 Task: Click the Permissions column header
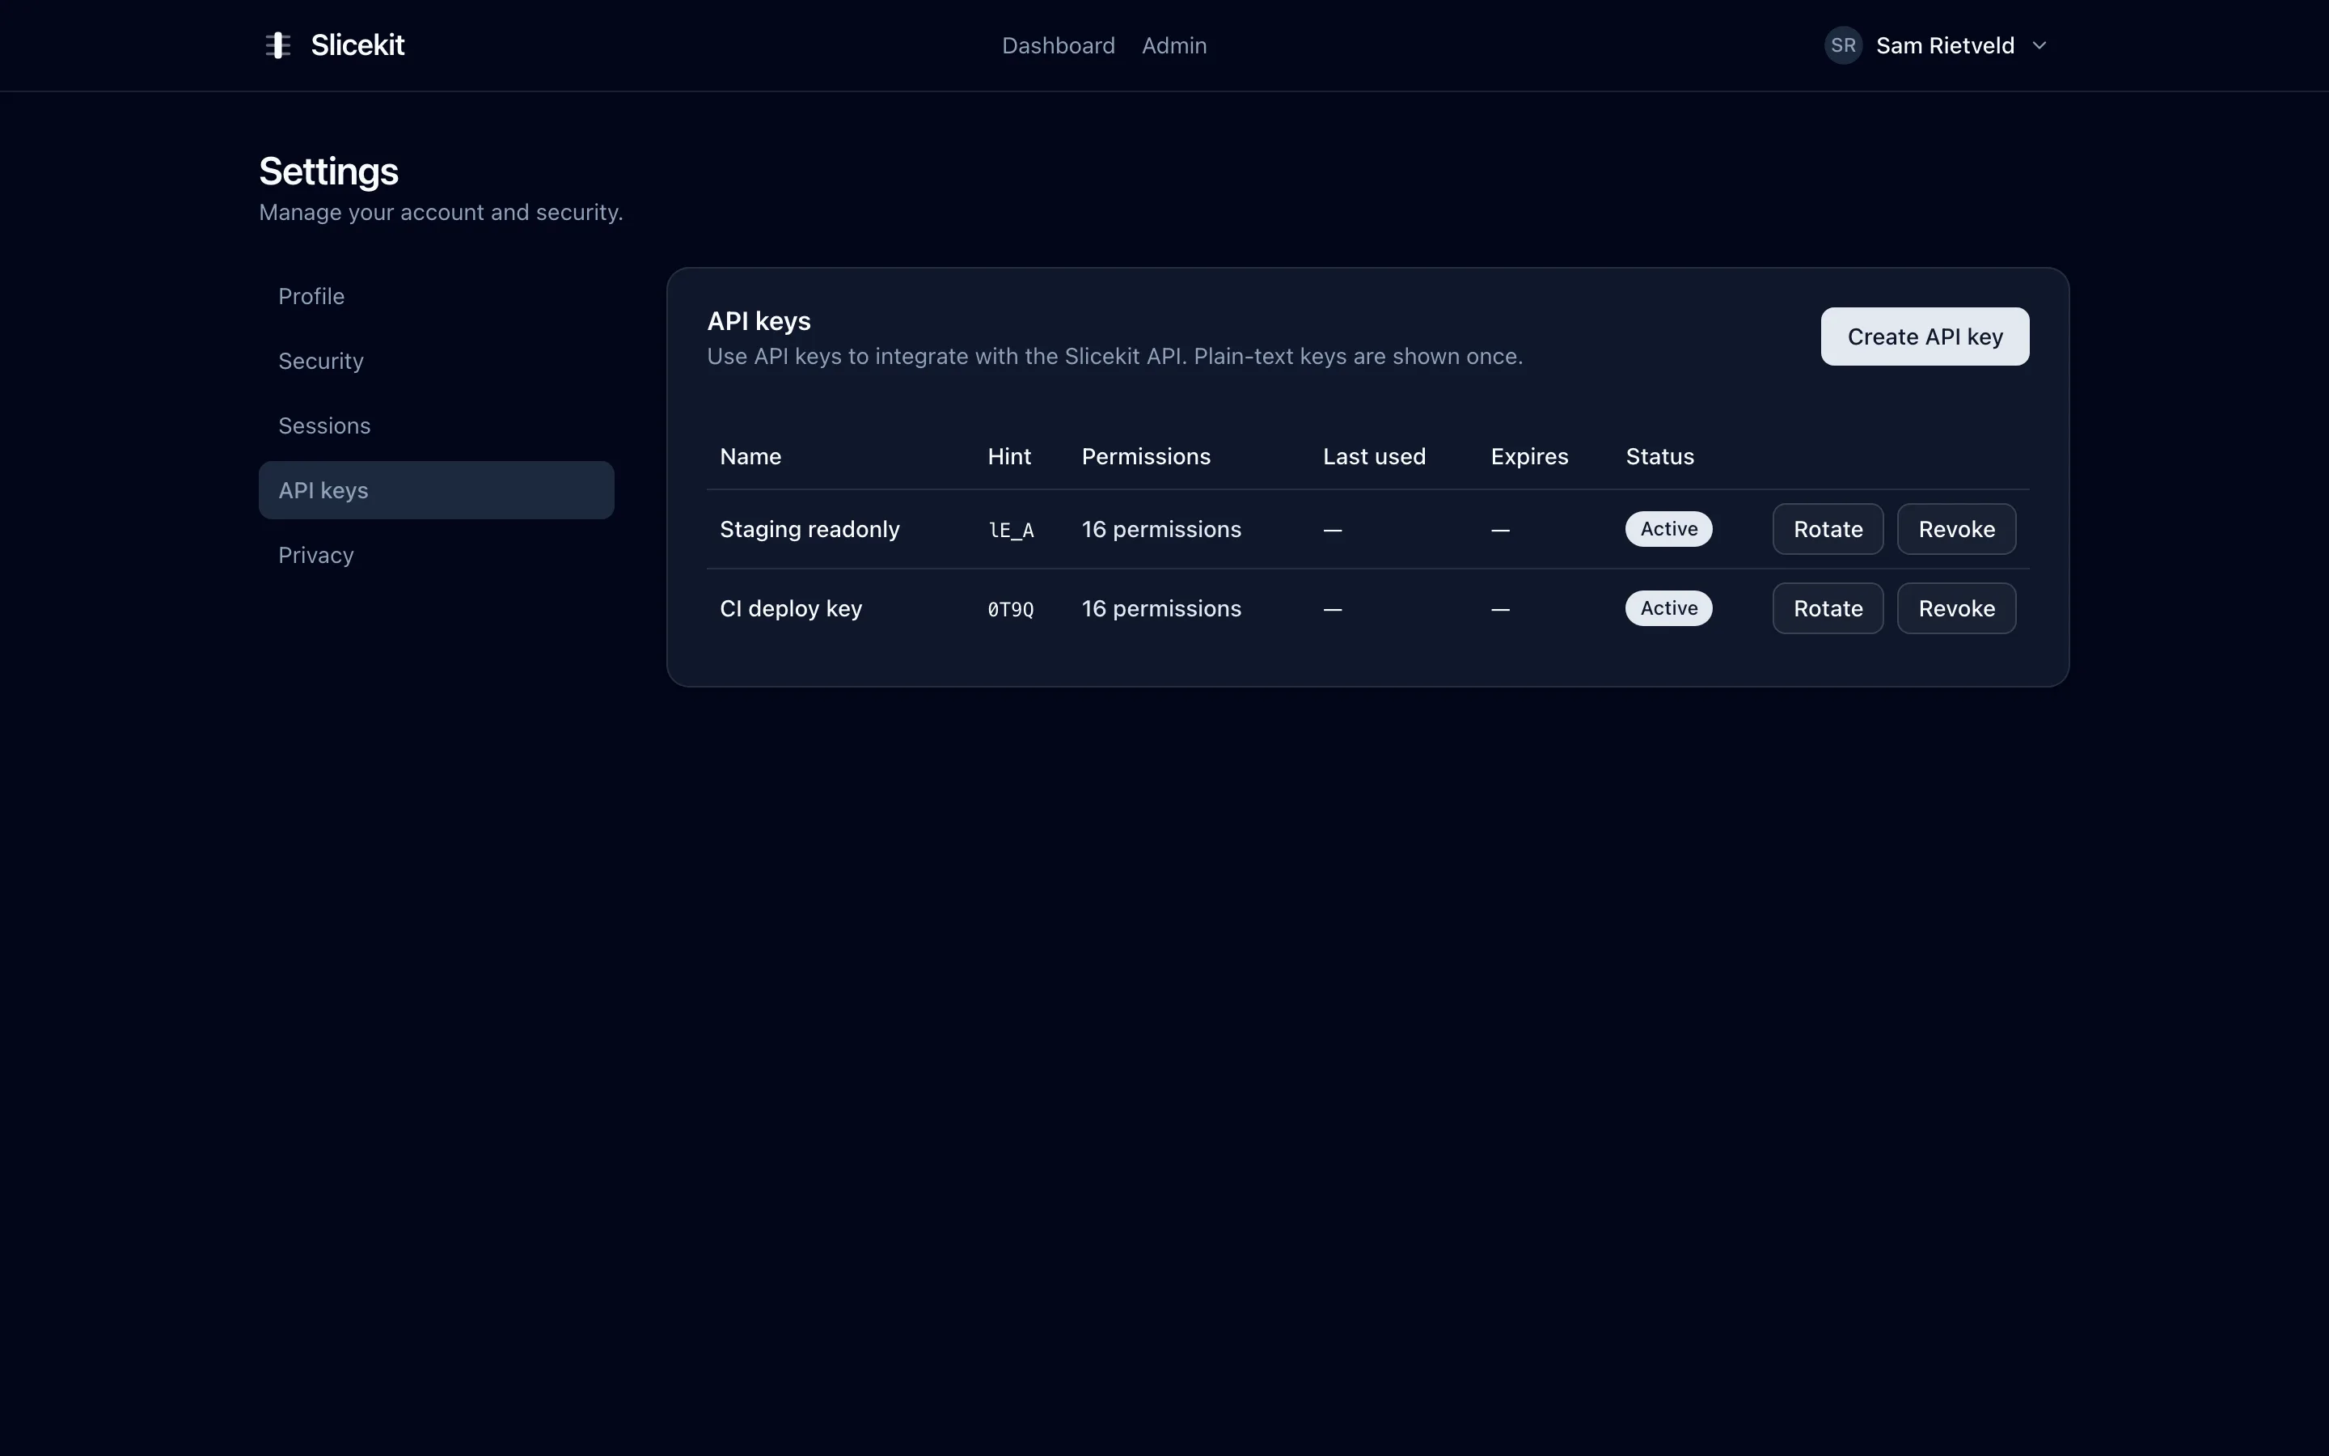[x=1145, y=456]
